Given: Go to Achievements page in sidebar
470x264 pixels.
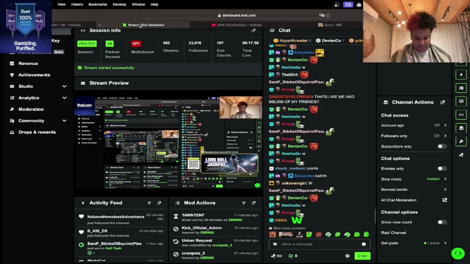Looking at the screenshot, I should pos(34,75).
